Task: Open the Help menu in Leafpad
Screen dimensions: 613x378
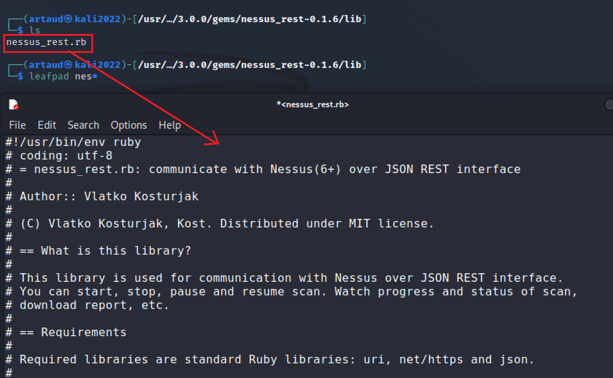Action: point(169,125)
